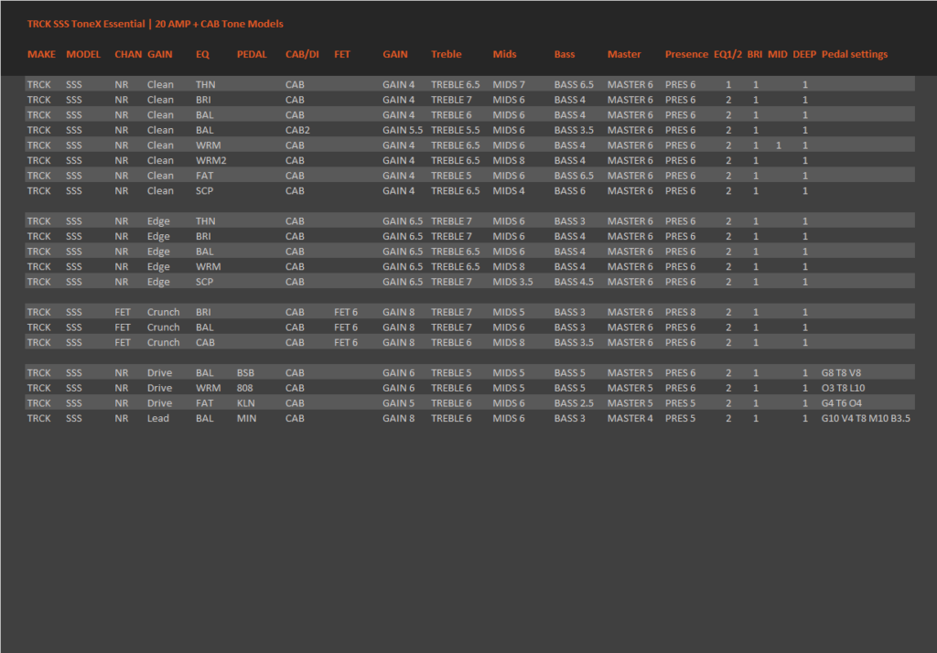Select pedal settings 'G10 V4 T8 M10 B3.5'
Viewport: 937px width, 653px height.
(x=866, y=419)
